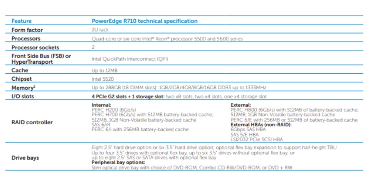Click 'PERC H700 (6Gb/s) with 512MB' line
The image size is (370, 173).
[x=153, y=115]
